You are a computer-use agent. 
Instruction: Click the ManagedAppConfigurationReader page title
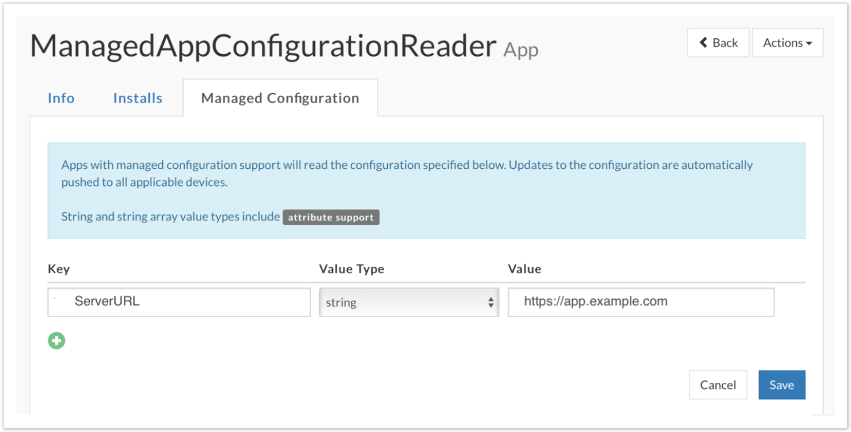(x=263, y=46)
